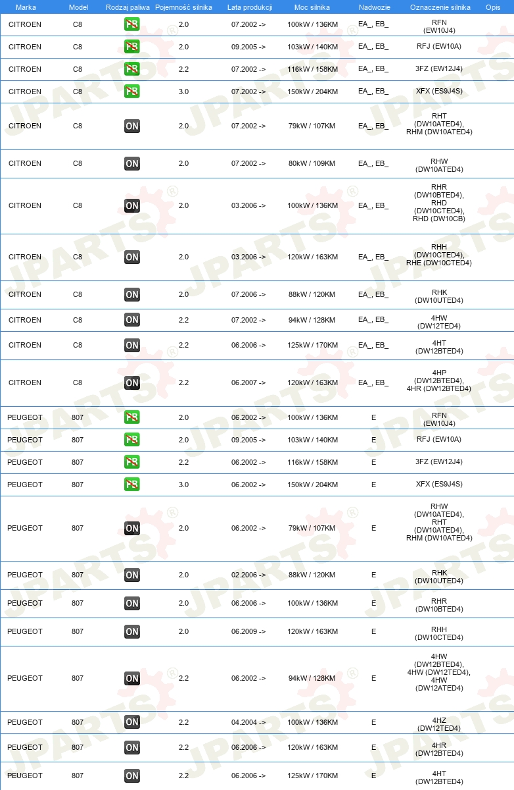Select the '06.2009 ->' production date cell
514x790 pixels.
click(248, 631)
